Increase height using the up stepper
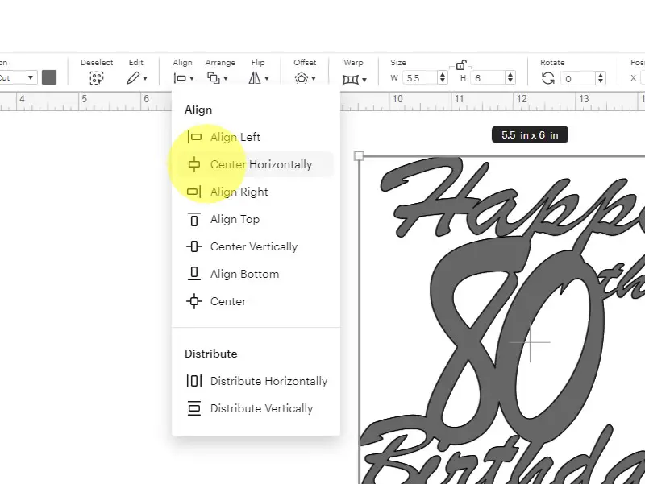Viewport: 645px width, 484px height. (510, 74)
